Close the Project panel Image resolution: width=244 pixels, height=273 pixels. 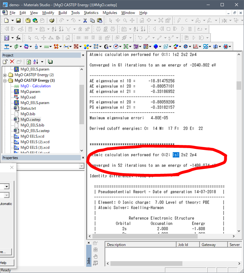click(x=83, y=55)
